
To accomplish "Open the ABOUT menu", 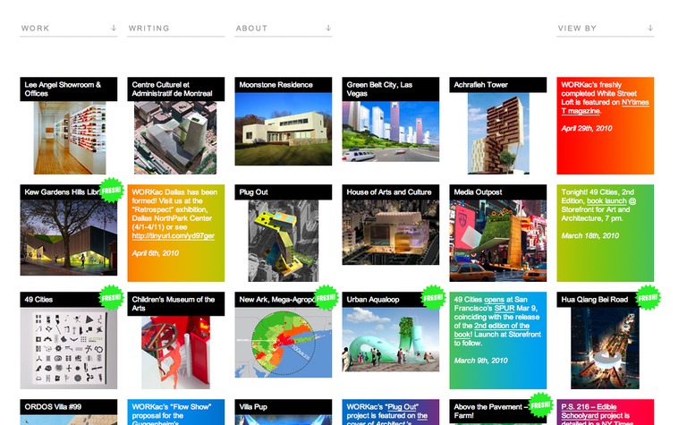I will click(x=283, y=29).
